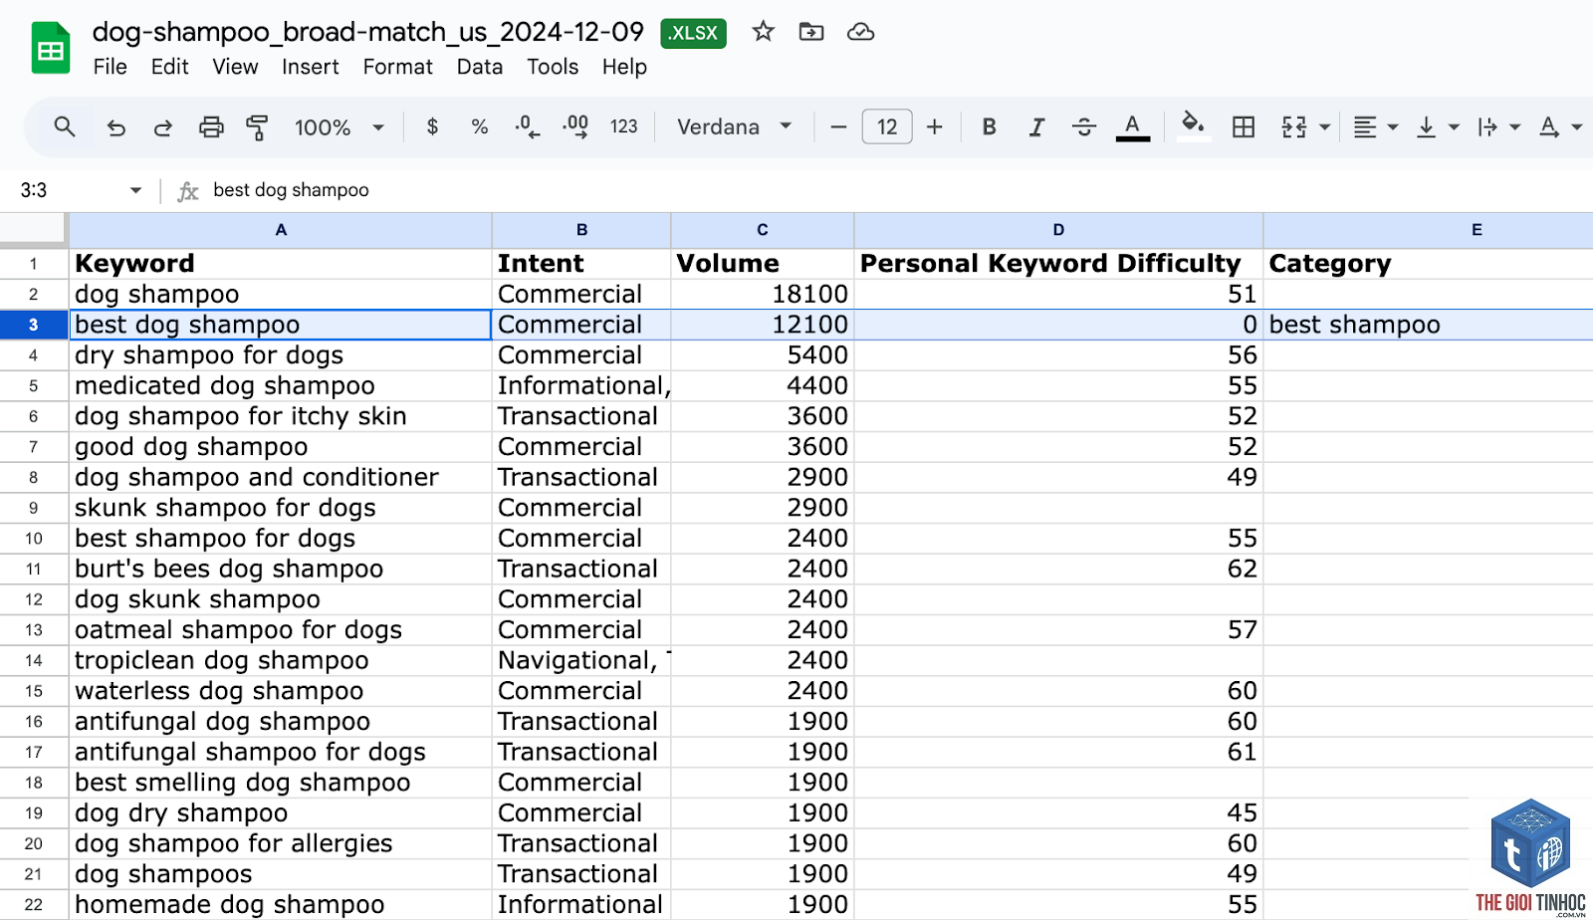Select cell 'tropiclean dog shampoo'

pyautogui.click(x=281, y=661)
